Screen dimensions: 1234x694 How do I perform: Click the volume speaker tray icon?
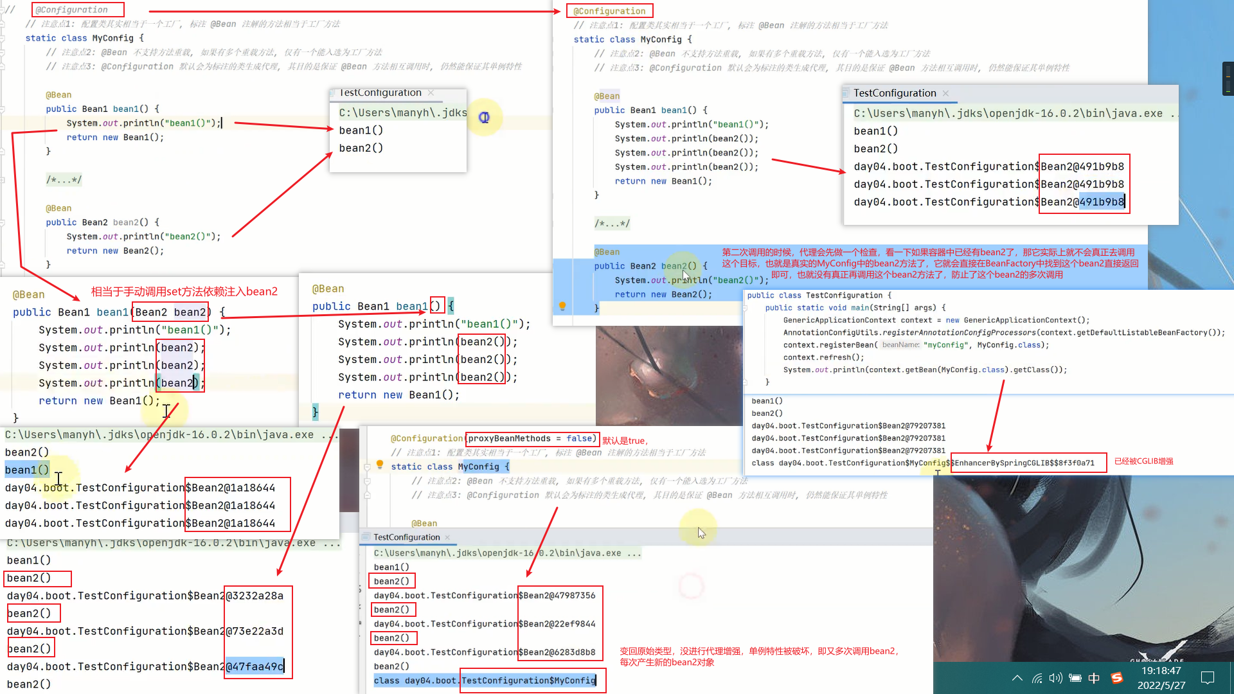pos(1055,678)
